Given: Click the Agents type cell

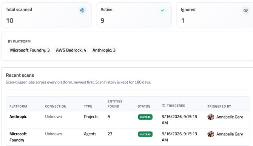Looking at the screenshot, I should tap(90, 134).
